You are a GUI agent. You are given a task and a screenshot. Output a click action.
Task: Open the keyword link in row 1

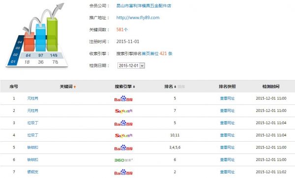tap(33, 98)
